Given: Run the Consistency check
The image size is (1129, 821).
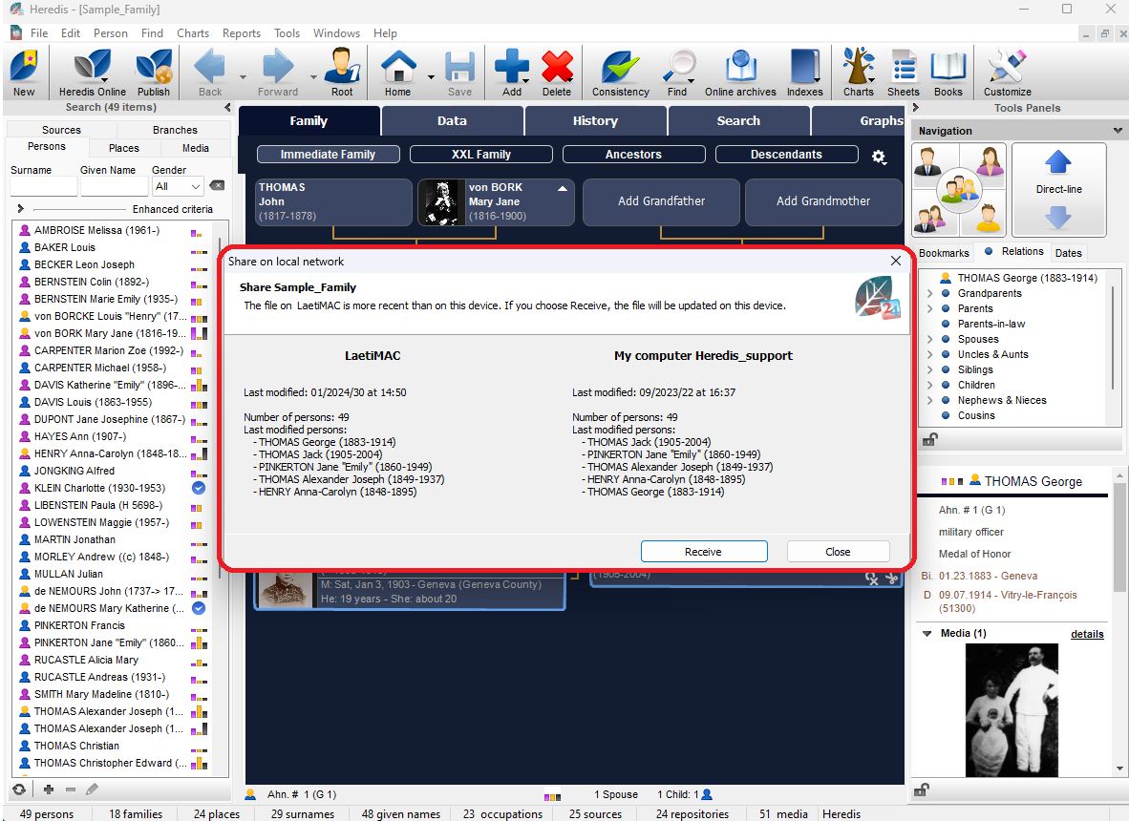Looking at the screenshot, I should point(620,73).
